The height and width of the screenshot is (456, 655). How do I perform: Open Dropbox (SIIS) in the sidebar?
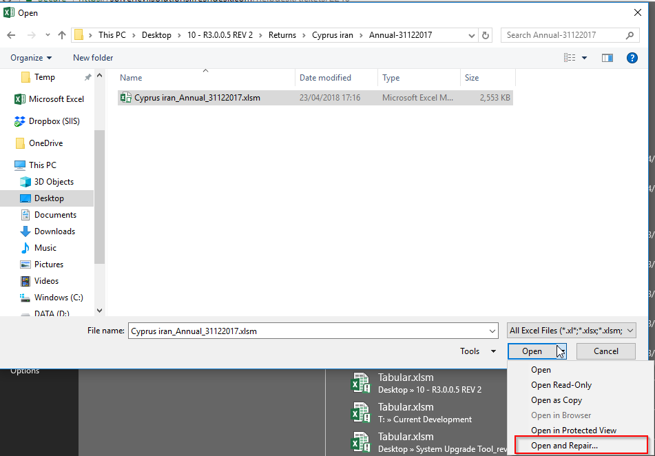(49, 121)
